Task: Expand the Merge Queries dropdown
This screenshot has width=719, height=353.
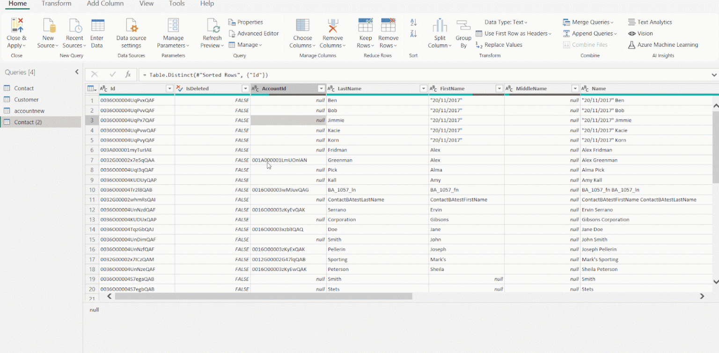Action: pos(611,22)
